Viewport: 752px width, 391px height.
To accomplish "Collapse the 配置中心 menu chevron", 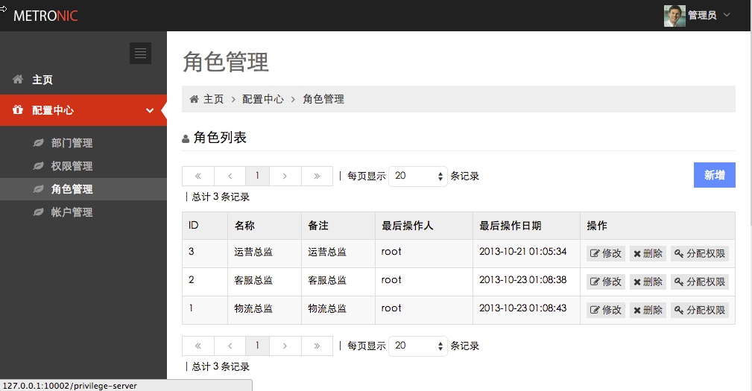I will 150,110.
